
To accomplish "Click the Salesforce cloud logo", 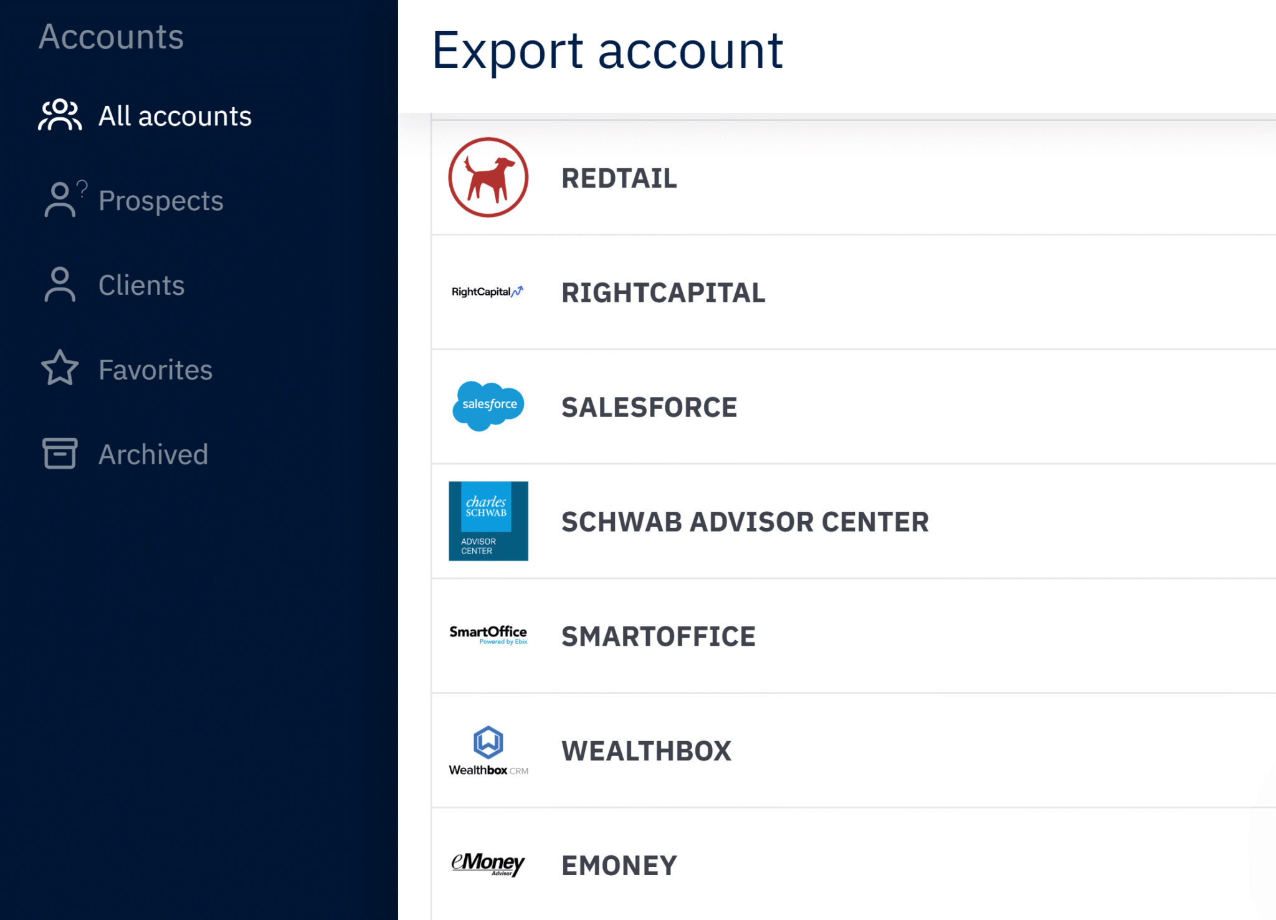I will tap(488, 406).
